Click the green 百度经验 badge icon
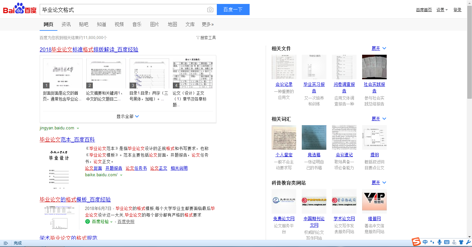The height and width of the screenshot is (247, 472). (x=87, y=222)
